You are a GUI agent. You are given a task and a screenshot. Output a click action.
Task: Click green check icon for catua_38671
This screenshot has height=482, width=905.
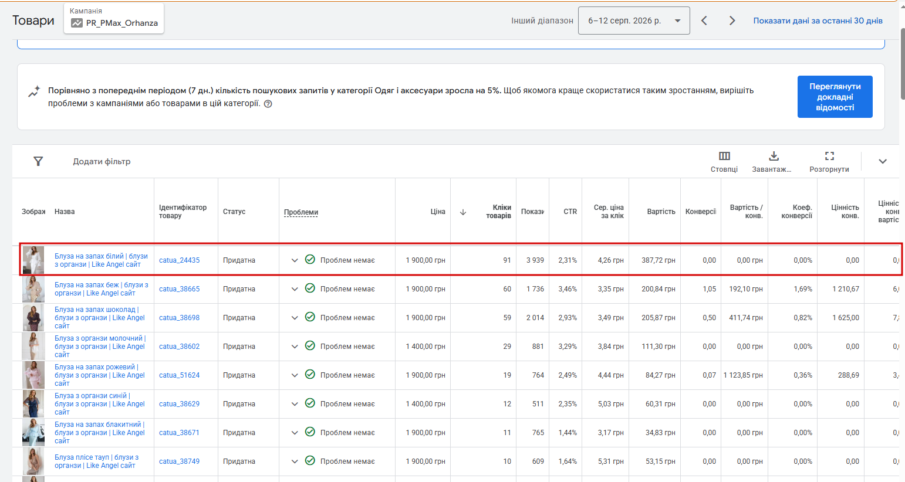click(310, 432)
